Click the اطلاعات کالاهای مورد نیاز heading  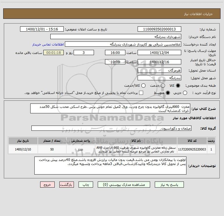(x=194, y=118)
